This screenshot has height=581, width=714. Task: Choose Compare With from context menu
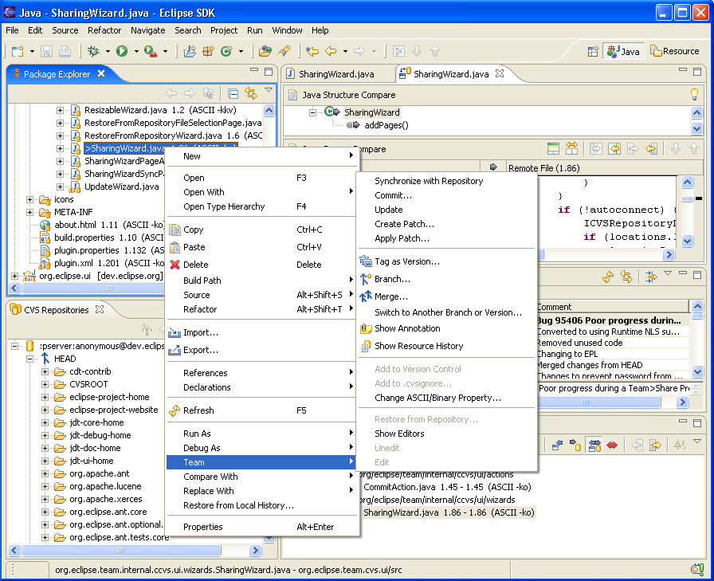(x=261, y=477)
